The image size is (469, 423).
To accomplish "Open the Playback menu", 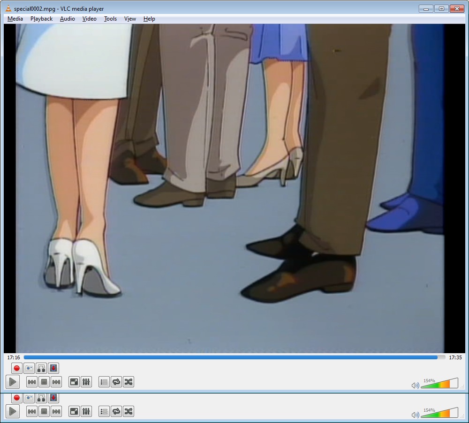I will [41, 19].
